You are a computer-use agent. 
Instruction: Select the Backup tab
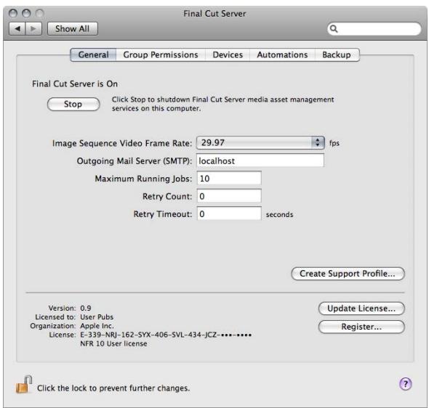(x=337, y=55)
